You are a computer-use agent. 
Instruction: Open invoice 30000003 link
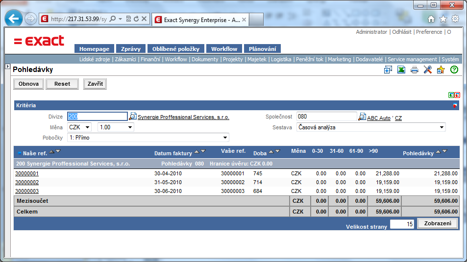pyautogui.click(x=27, y=191)
